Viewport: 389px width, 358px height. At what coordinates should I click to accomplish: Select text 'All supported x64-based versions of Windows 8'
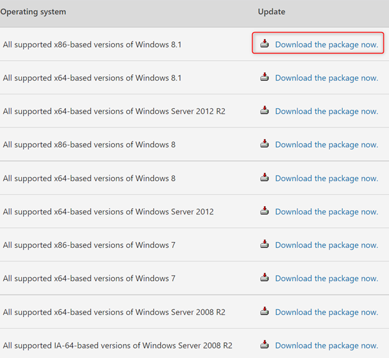click(89, 179)
